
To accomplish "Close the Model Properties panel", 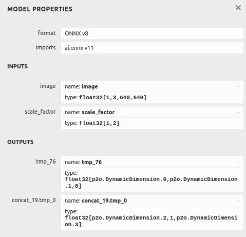I will click(238, 8).
